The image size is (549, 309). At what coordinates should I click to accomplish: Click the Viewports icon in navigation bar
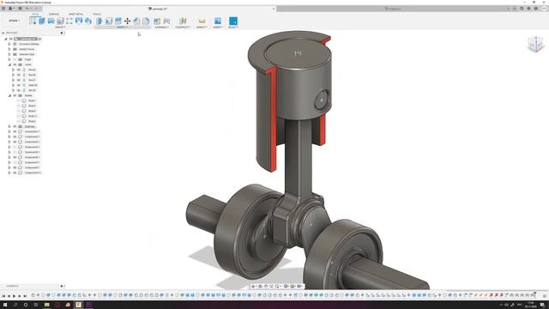[x=300, y=286]
